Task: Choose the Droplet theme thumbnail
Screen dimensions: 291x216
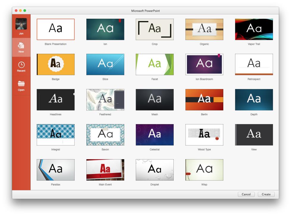Action: coord(155,170)
